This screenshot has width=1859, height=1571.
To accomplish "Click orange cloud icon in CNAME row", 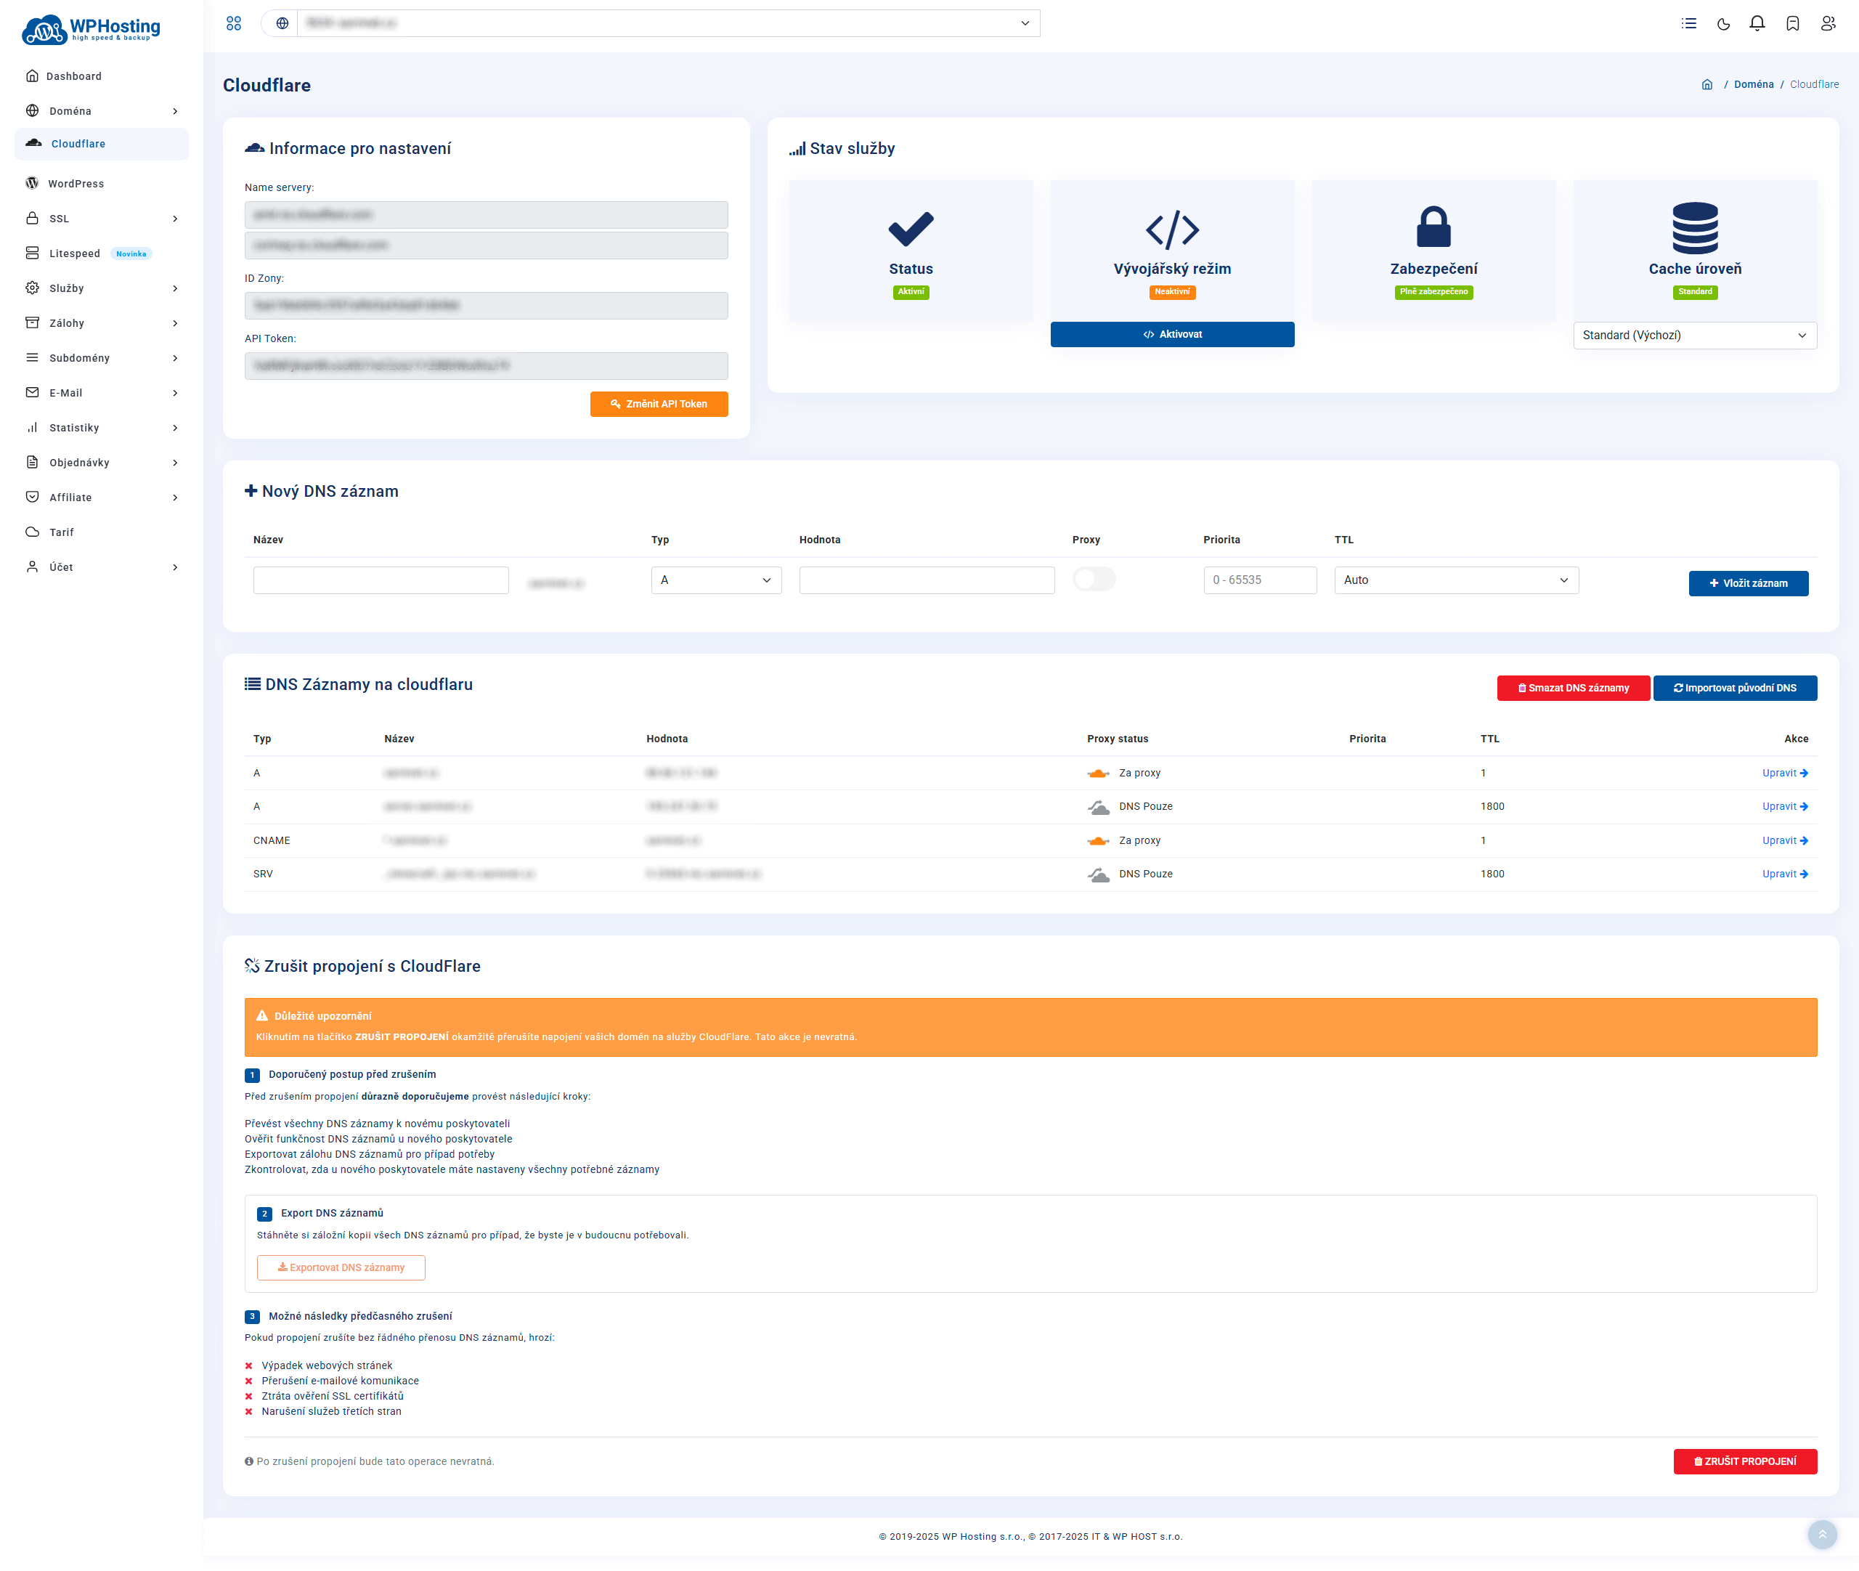I will tap(1098, 841).
